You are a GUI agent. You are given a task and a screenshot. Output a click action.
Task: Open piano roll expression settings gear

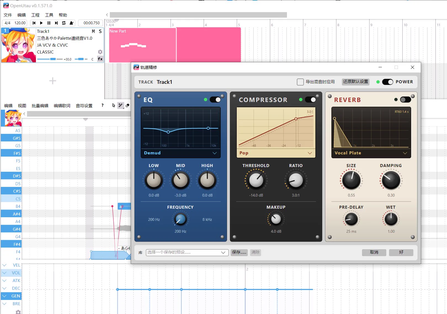18,312
